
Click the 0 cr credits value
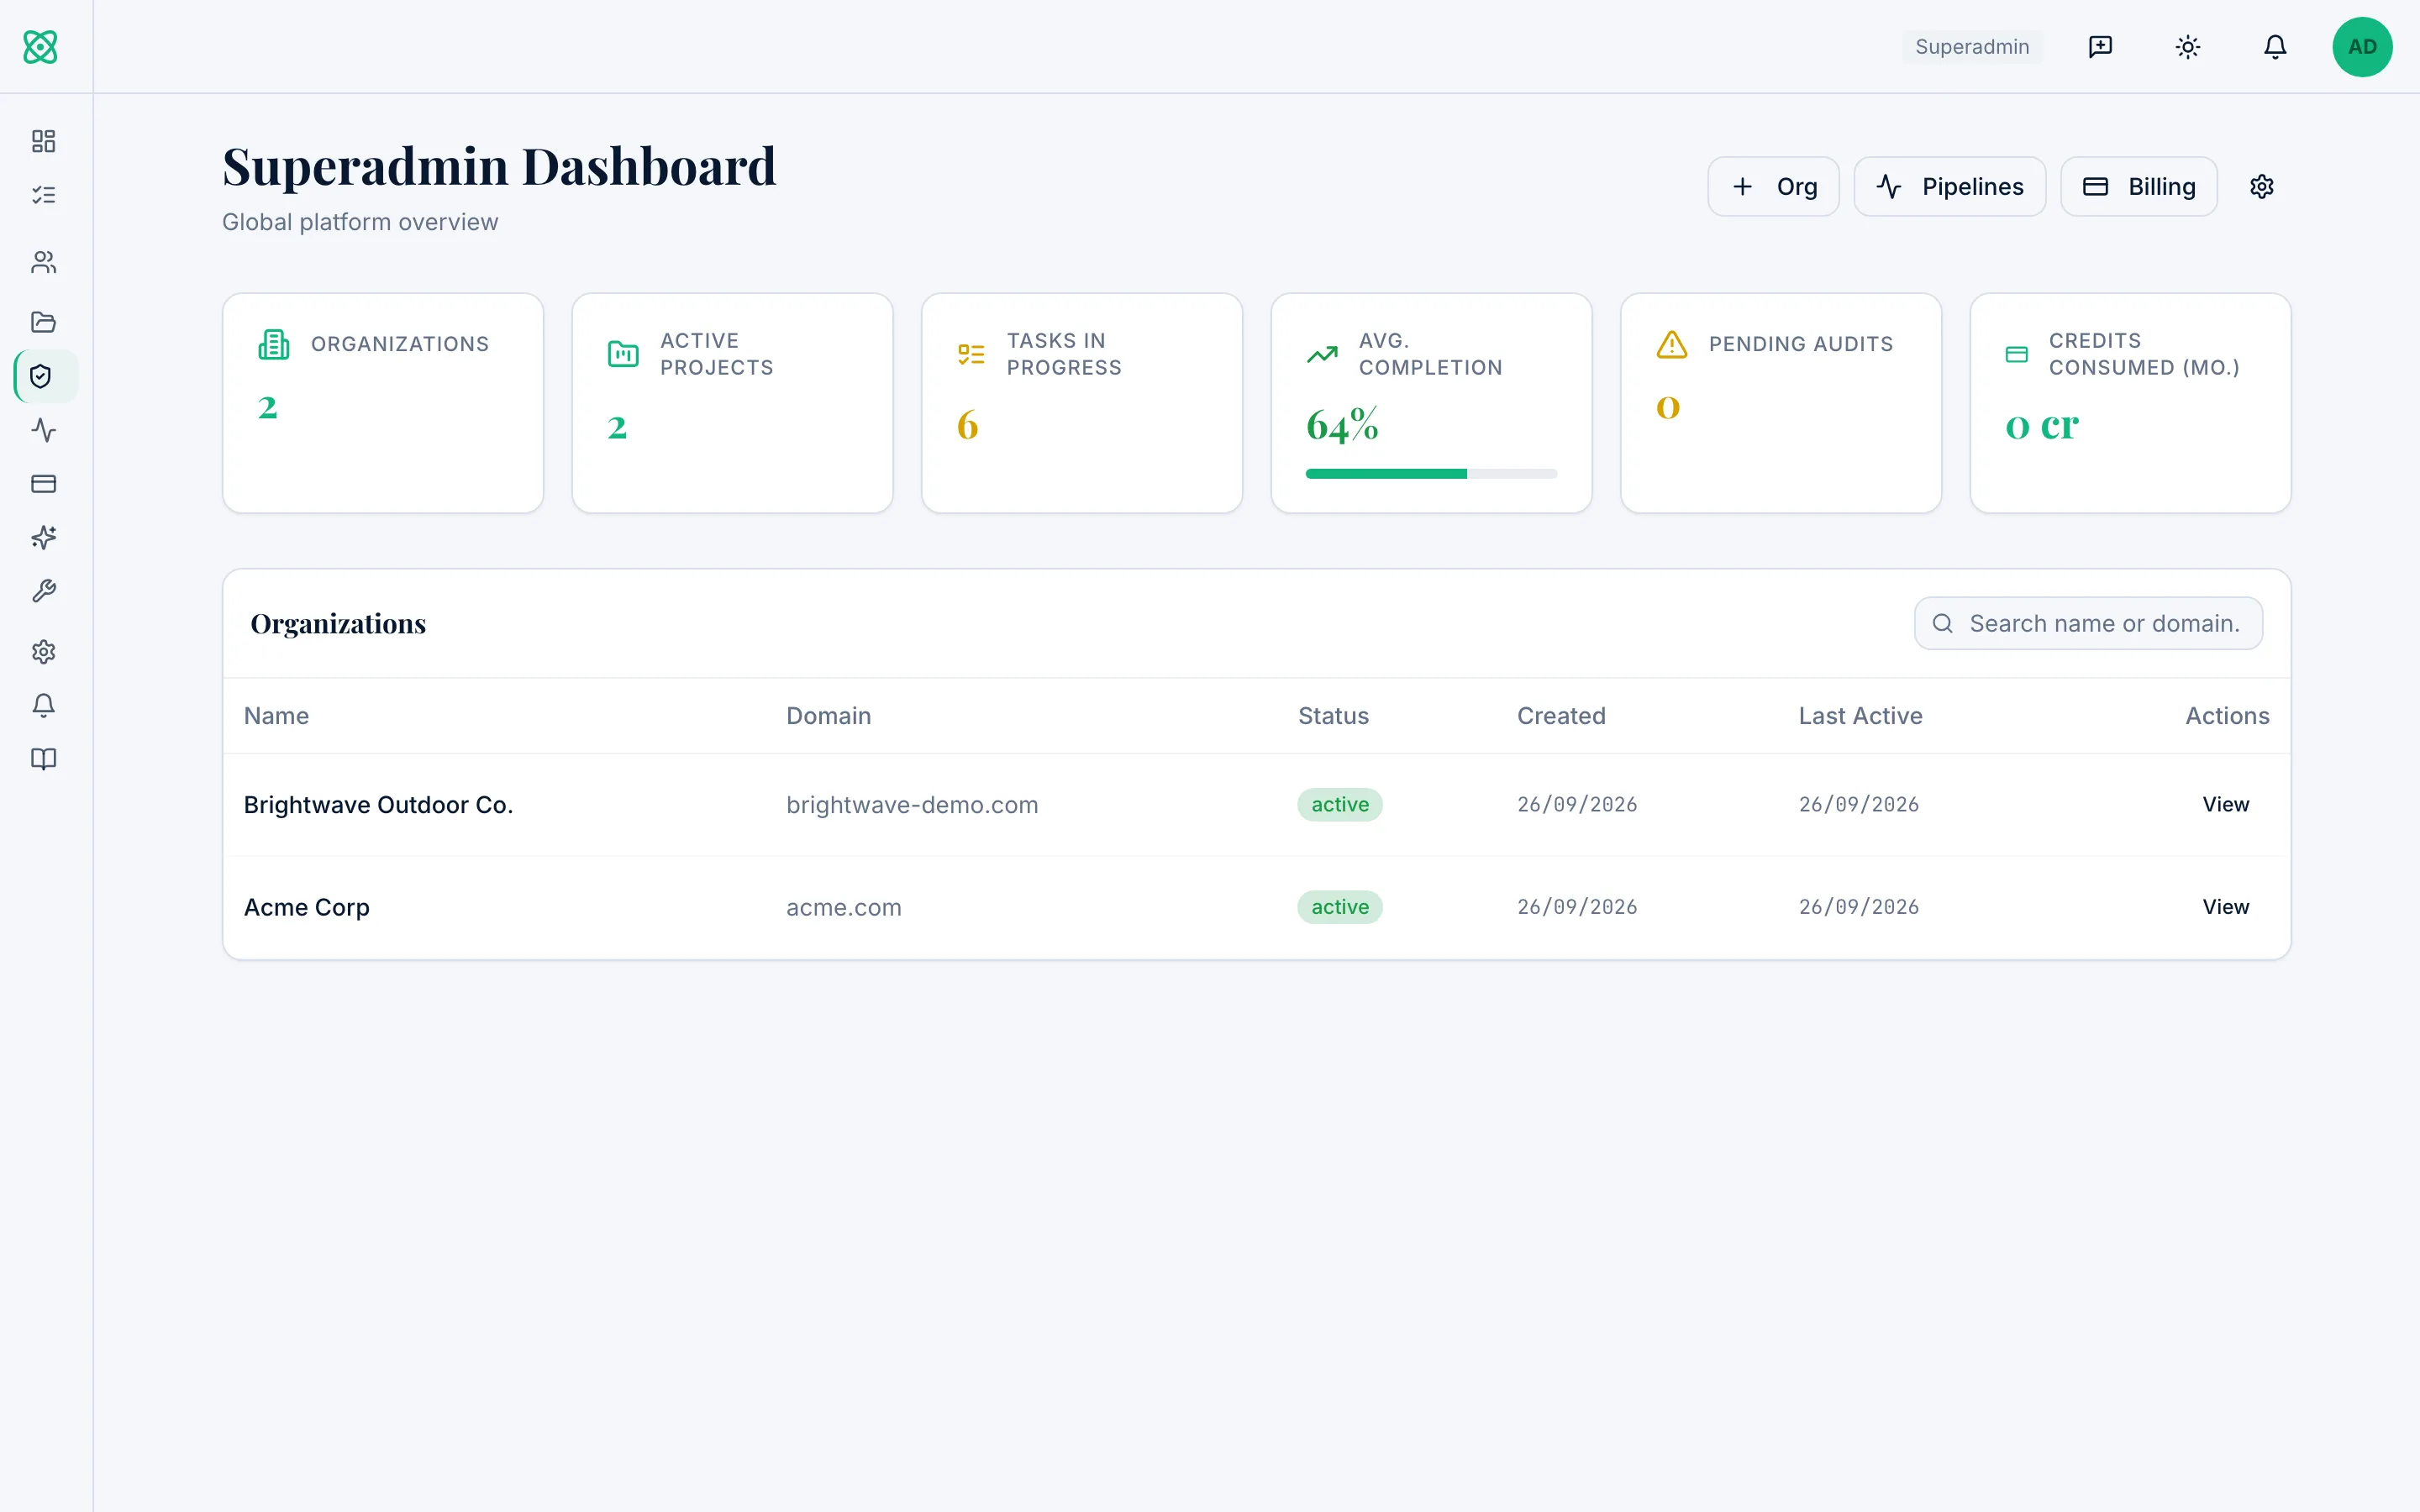(2042, 425)
